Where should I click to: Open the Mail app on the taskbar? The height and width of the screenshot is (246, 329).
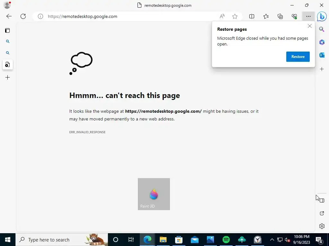tap(194, 240)
